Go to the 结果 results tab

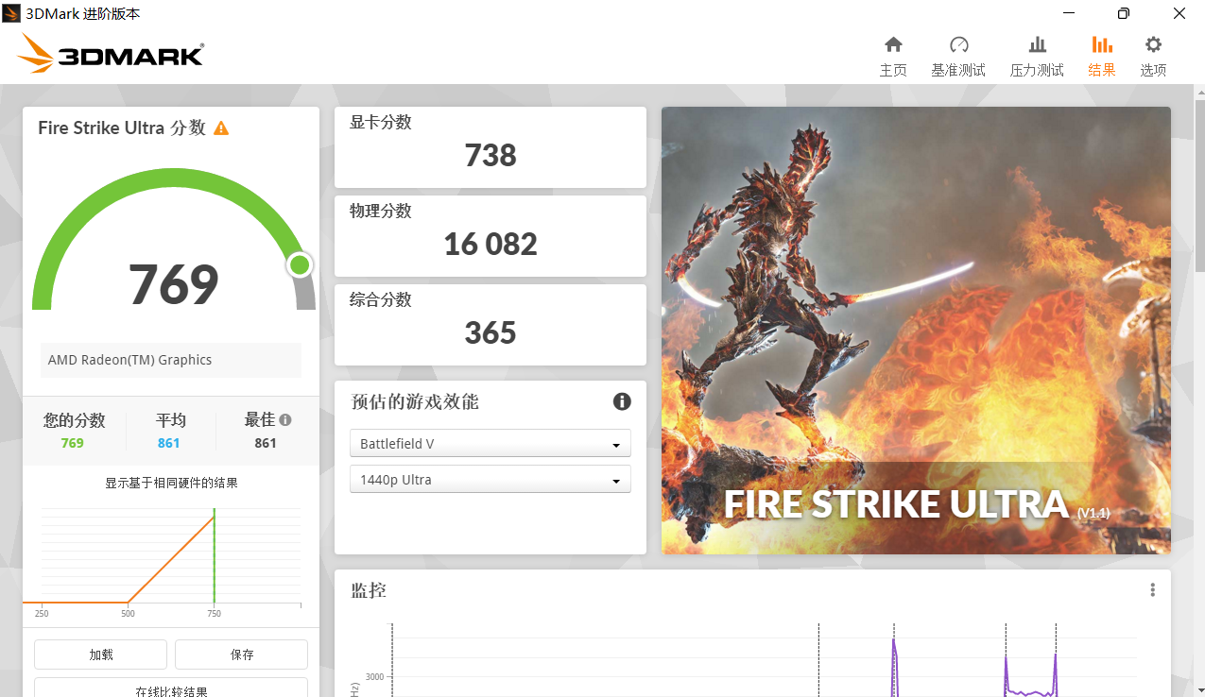click(x=1102, y=57)
